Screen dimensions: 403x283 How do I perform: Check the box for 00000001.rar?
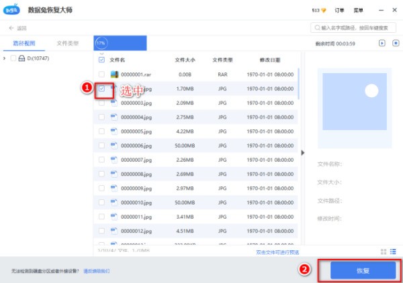[x=101, y=74]
